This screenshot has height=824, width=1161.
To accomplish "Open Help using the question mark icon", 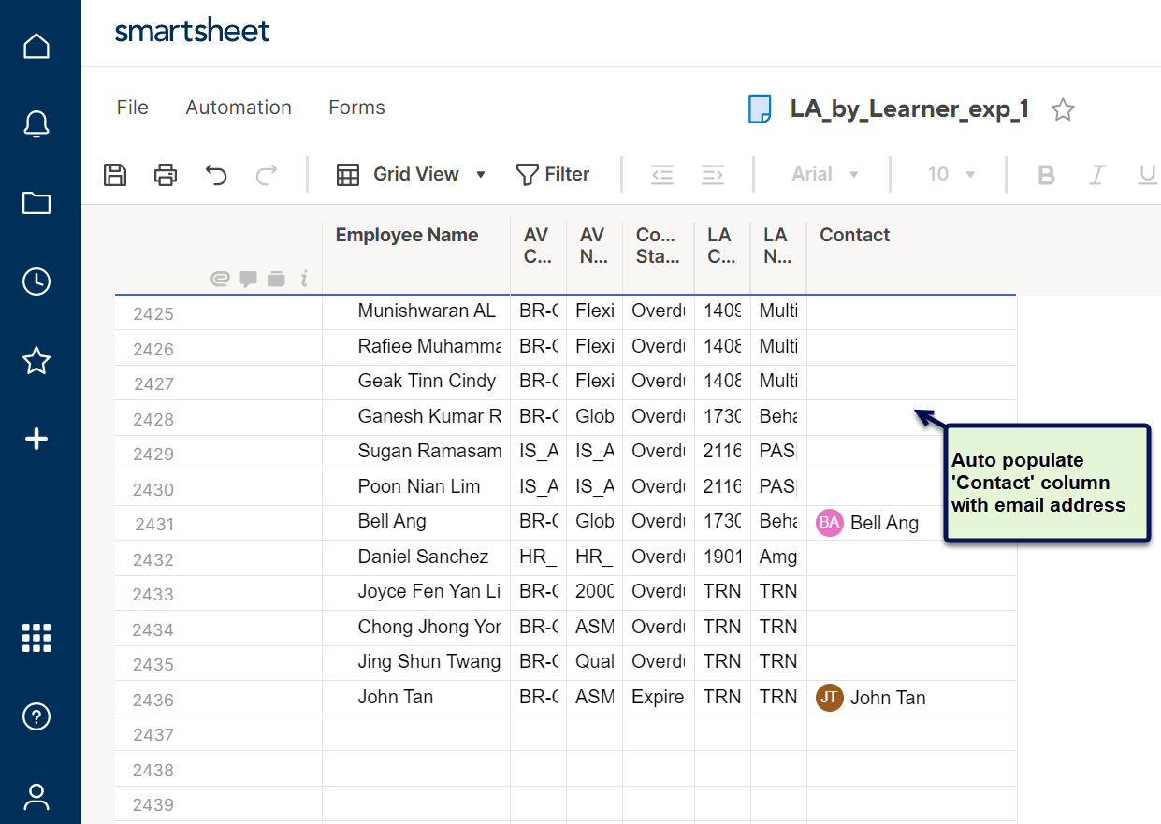I will 36,716.
